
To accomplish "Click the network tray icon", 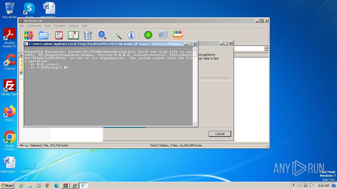I will pos(306,186).
